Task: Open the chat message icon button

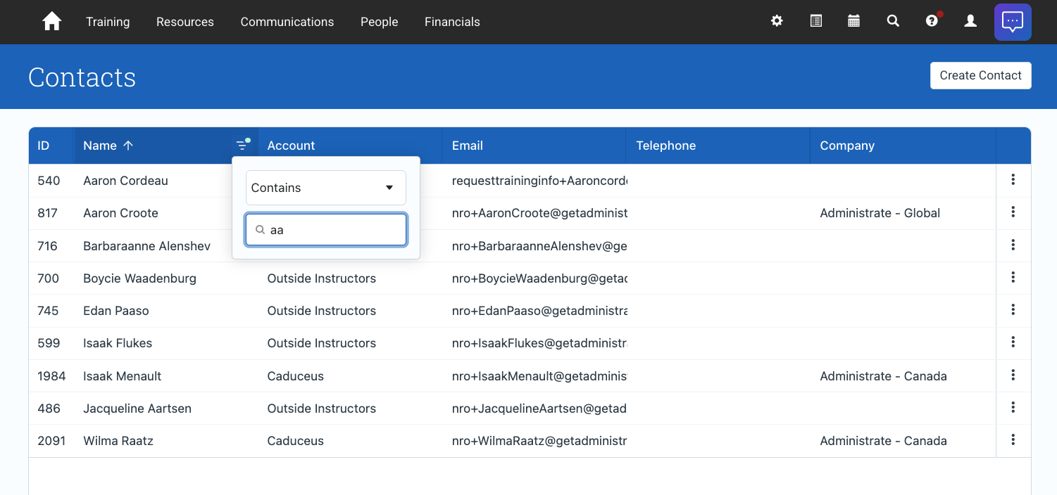Action: tap(1013, 22)
